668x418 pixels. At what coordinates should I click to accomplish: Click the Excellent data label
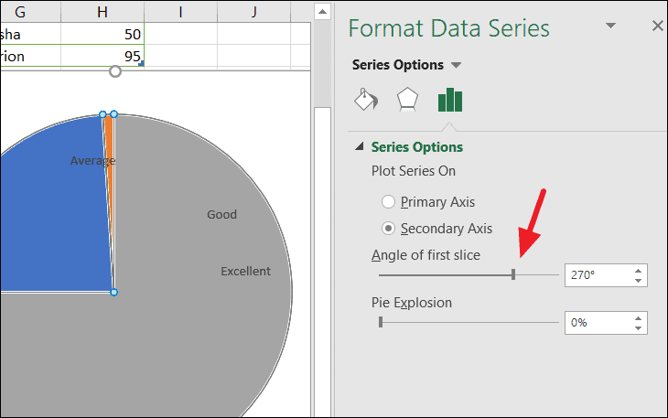coord(245,271)
